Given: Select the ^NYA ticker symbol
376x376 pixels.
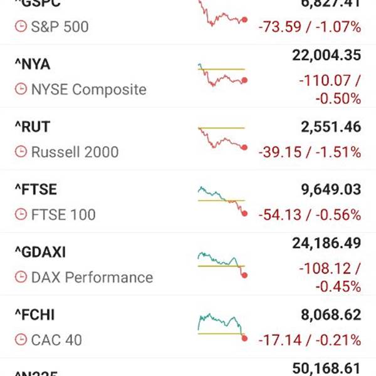Looking at the screenshot, I should coord(32,65).
